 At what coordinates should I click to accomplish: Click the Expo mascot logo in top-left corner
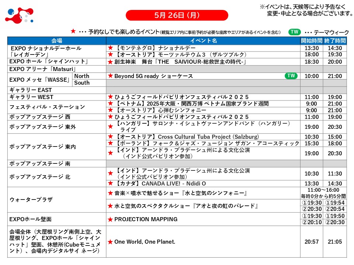pos(19,15)
